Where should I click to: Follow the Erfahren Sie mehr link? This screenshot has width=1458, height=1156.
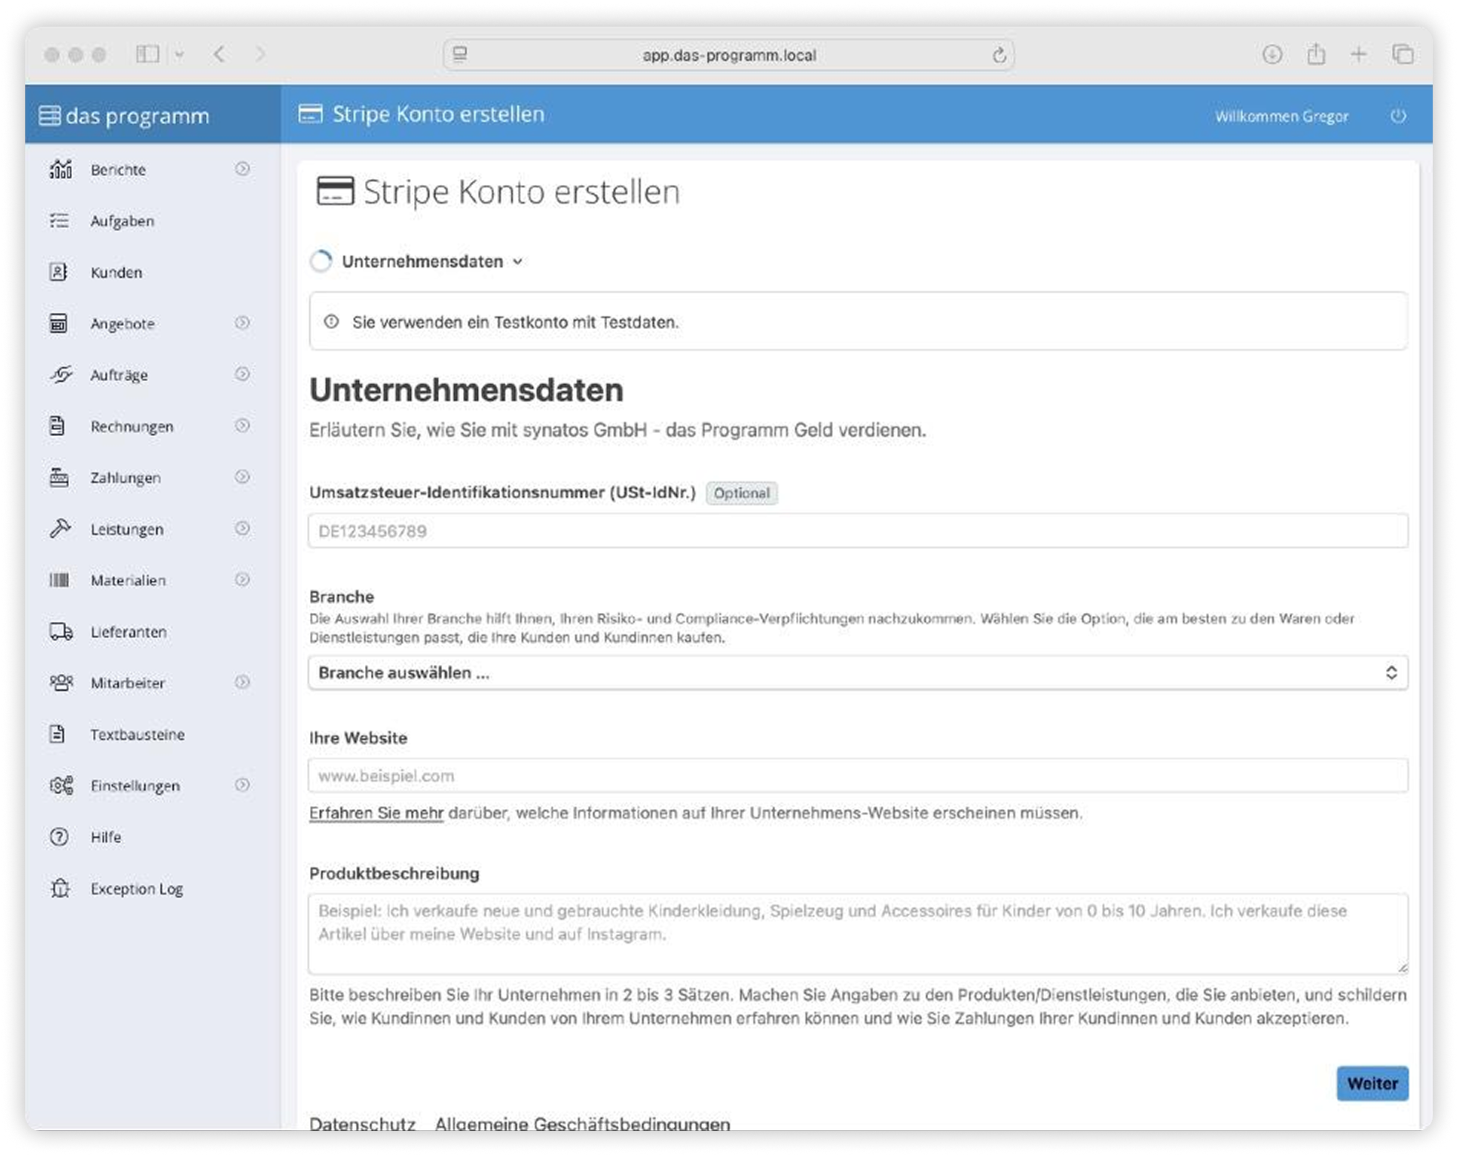[376, 813]
